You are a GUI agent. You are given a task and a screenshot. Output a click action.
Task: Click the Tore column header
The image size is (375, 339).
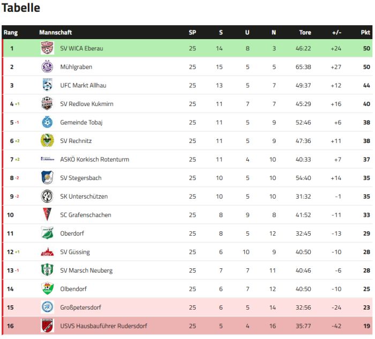pyautogui.click(x=305, y=33)
